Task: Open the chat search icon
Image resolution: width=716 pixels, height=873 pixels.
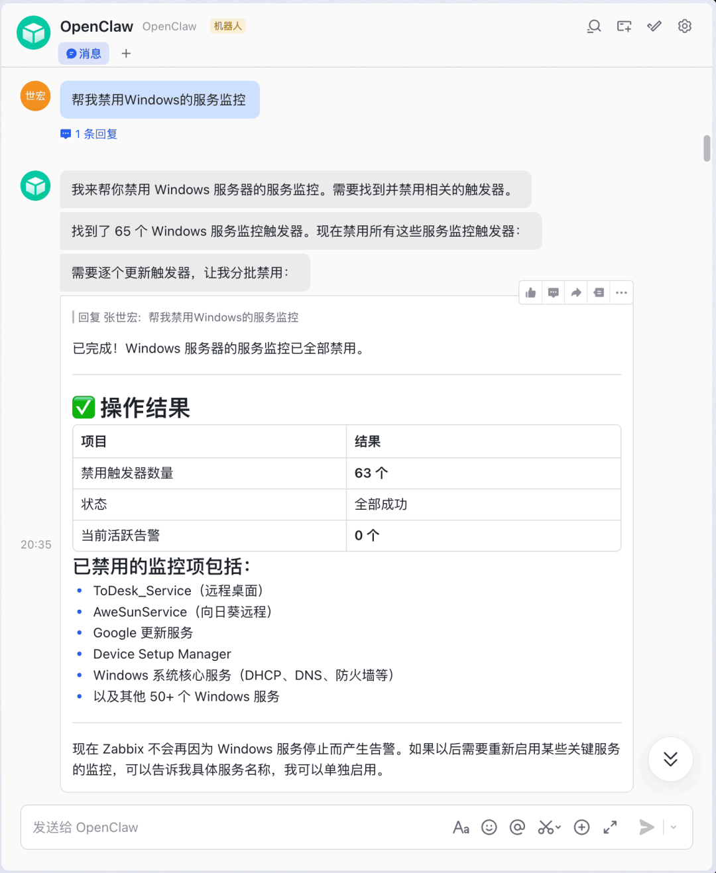Action: click(x=594, y=27)
